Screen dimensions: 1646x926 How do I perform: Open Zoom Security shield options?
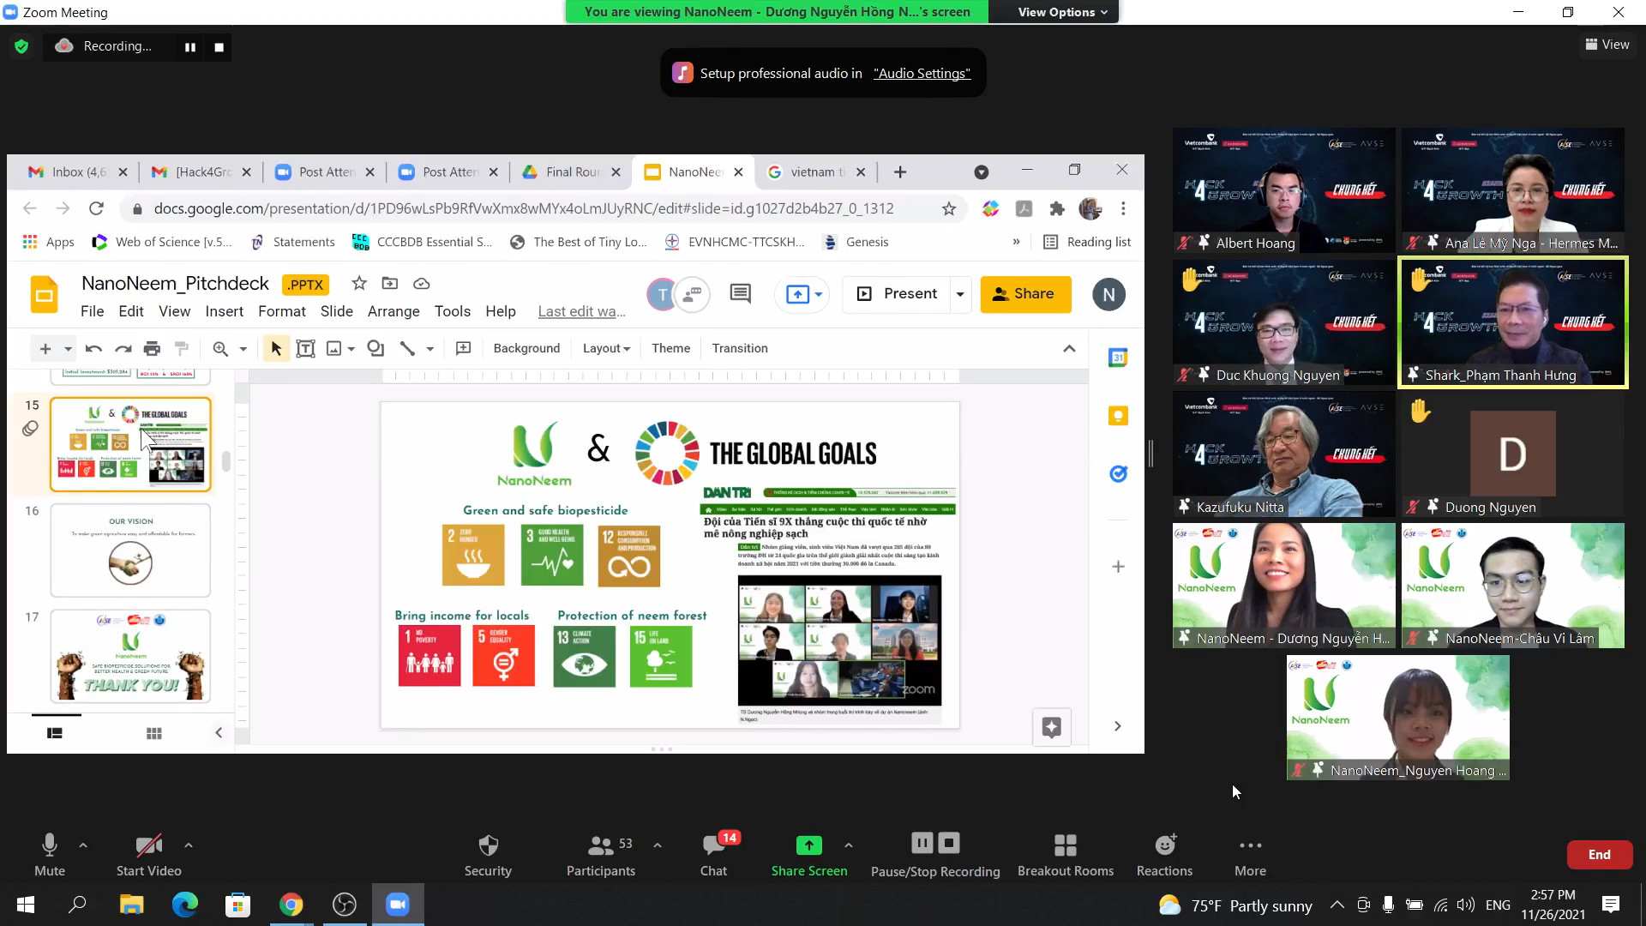[x=488, y=846]
